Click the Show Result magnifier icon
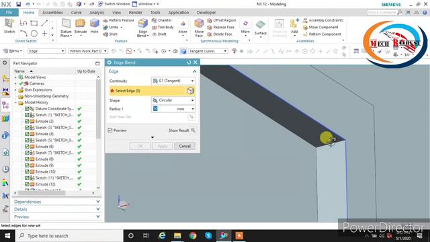This screenshot has height=242, width=430. click(x=193, y=130)
